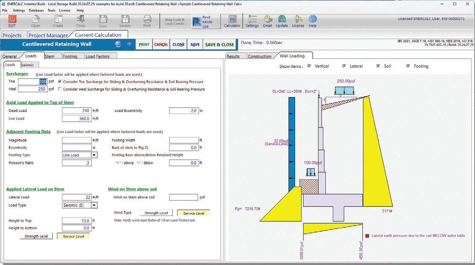The height and width of the screenshot is (265, 475).
Task: Click the Poisson's Ratio input field
Action: point(76,163)
